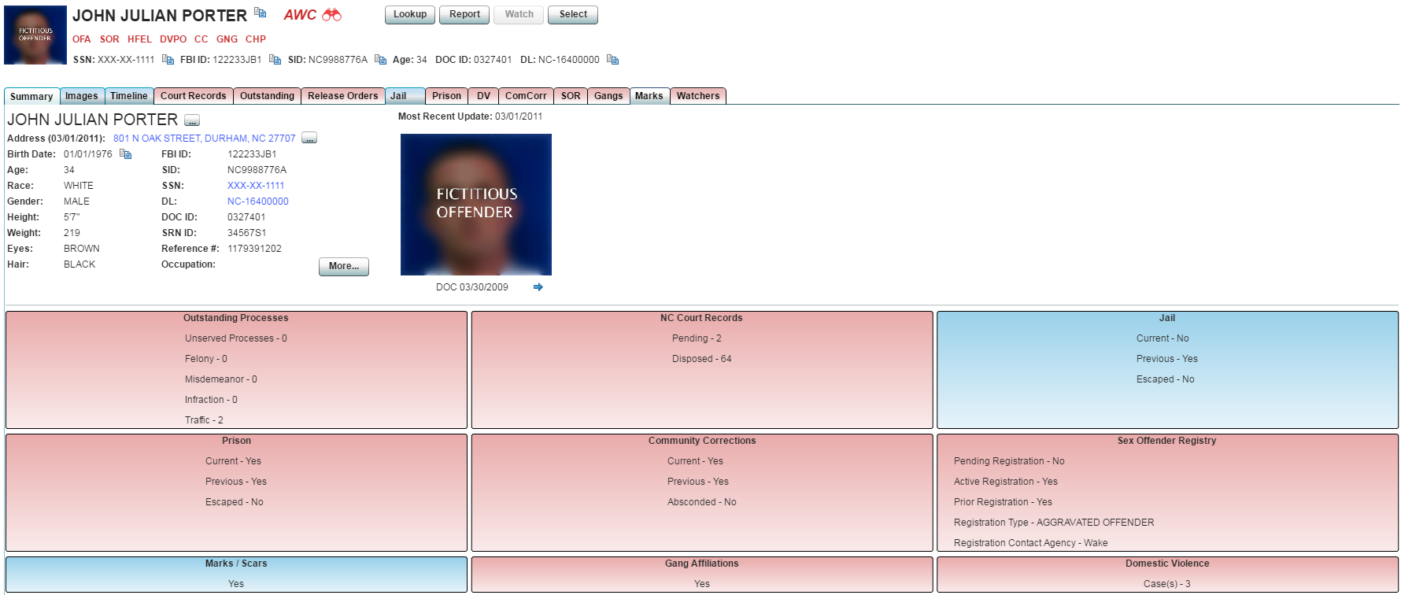The height and width of the screenshot is (595, 1401).
Task: Open the Gang Affiliations panel header
Action: point(702,564)
